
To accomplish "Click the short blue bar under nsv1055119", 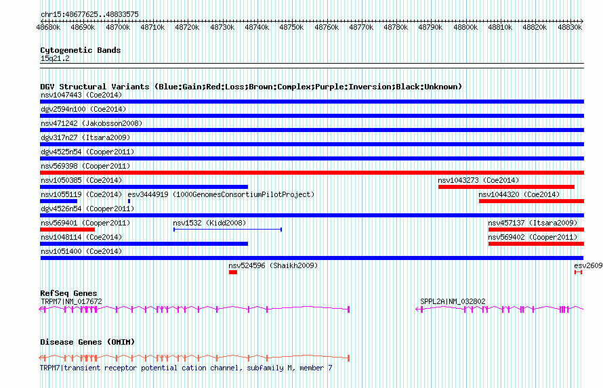I will pyautogui.click(x=58, y=201).
